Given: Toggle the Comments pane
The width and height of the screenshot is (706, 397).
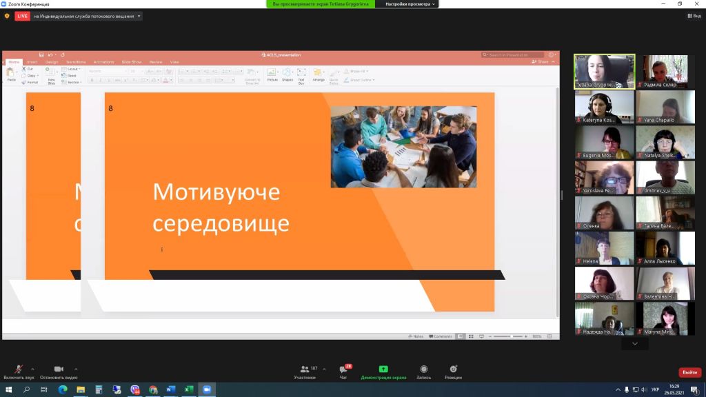Looking at the screenshot, I should pos(441,336).
